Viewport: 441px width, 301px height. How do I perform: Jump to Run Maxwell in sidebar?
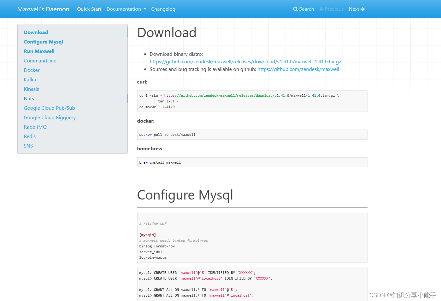39,51
